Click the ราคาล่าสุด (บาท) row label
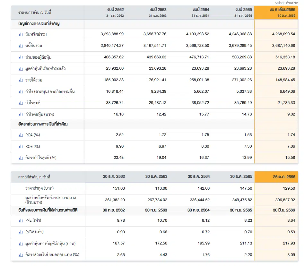304x266 pixels. 39,188
